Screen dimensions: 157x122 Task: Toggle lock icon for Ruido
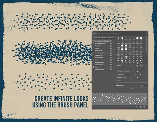(111, 60)
